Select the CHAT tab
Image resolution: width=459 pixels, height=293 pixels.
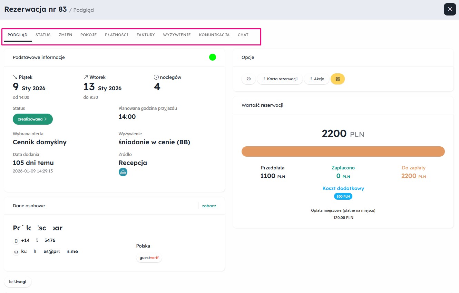(243, 35)
